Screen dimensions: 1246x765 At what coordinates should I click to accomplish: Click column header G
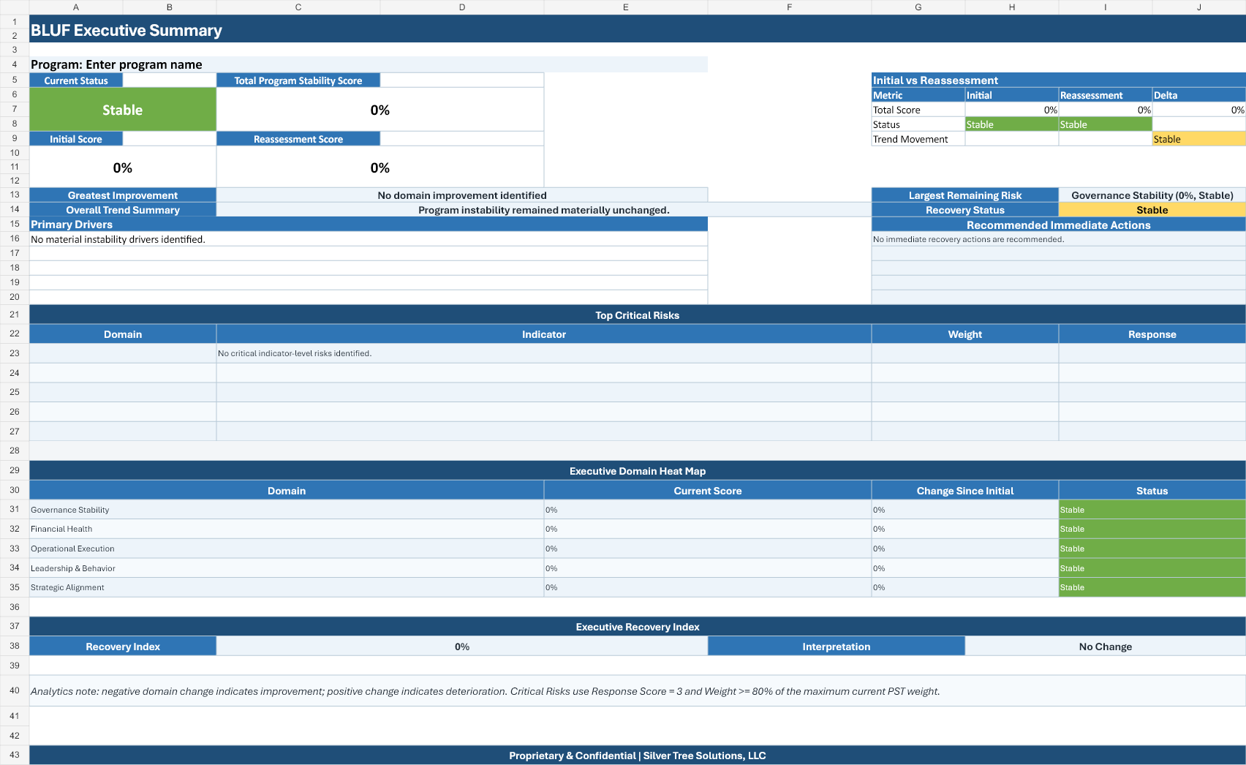pyautogui.click(x=918, y=7)
